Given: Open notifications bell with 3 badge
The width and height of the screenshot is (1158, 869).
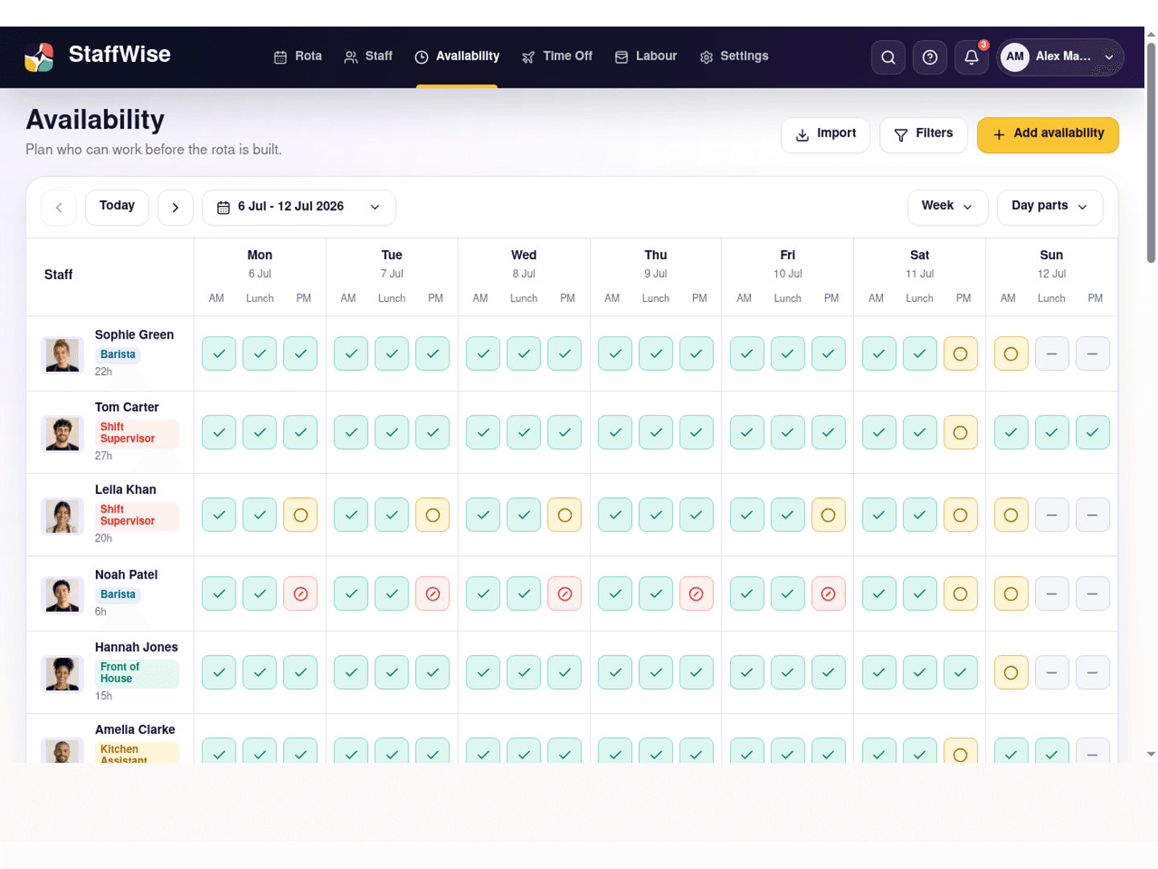Looking at the screenshot, I should tap(971, 57).
